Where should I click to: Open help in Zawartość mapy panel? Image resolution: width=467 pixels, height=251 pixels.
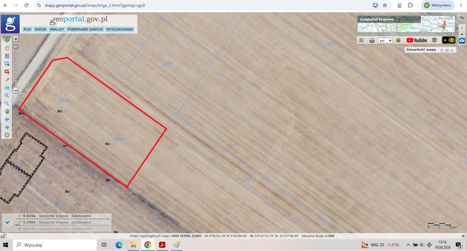pos(441,50)
